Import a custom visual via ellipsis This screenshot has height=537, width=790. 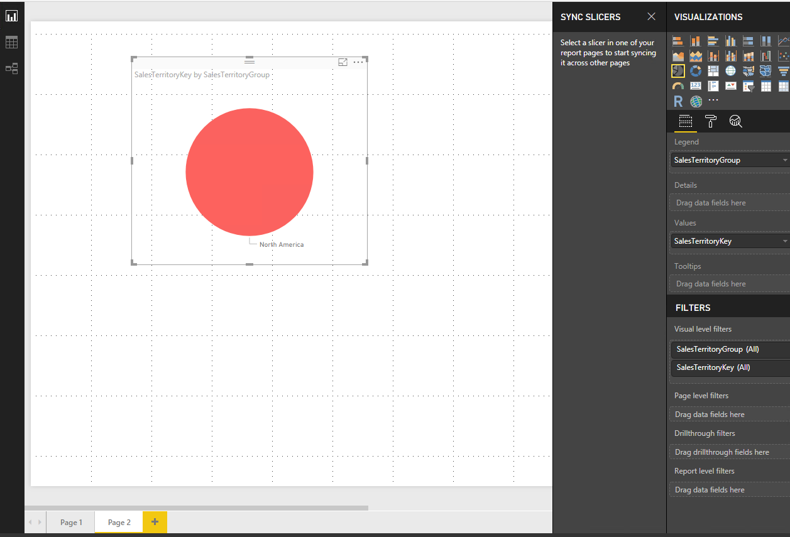click(x=713, y=100)
